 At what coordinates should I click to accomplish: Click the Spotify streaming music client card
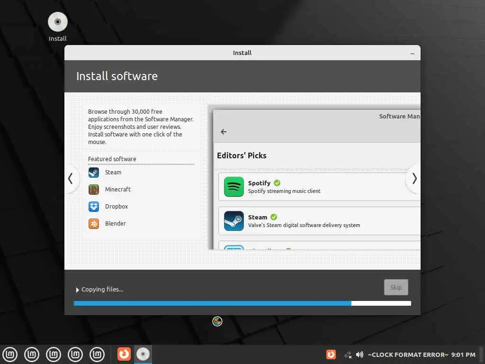(319, 187)
